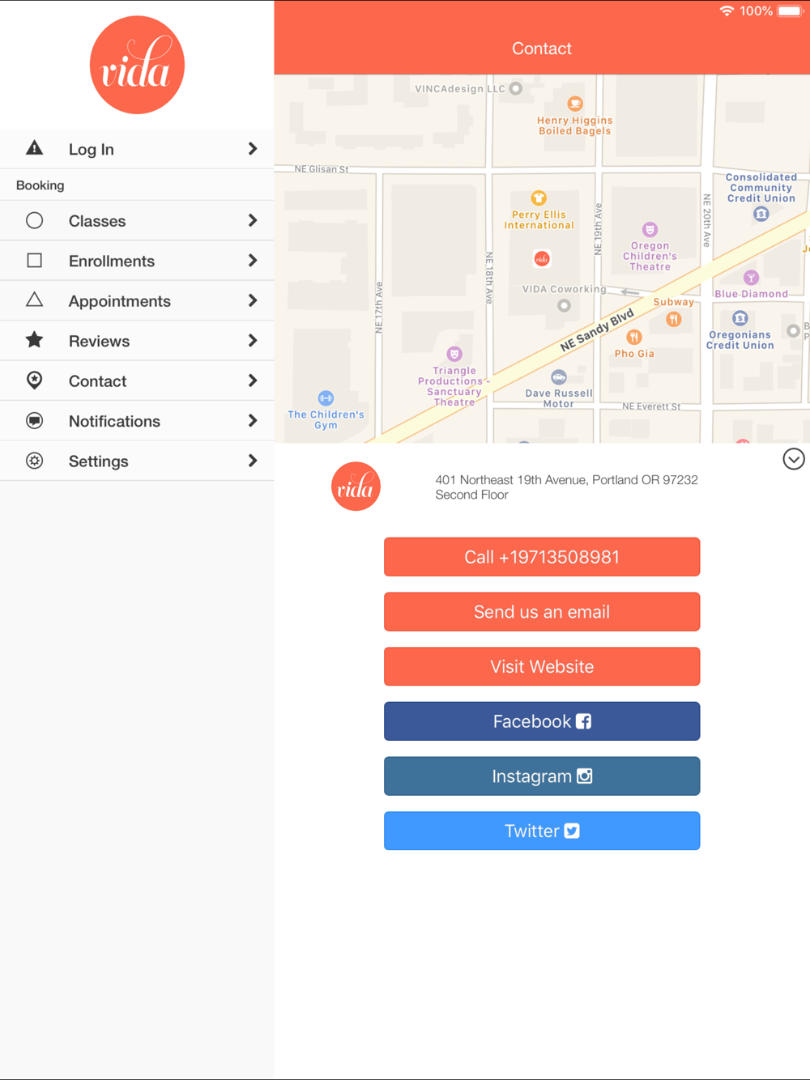Expand the Classes chevron arrow

tap(253, 220)
